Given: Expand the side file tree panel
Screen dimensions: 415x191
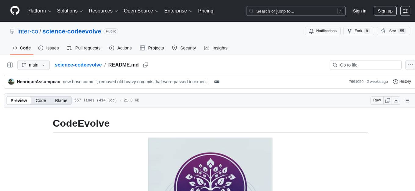Looking at the screenshot, I should click(10, 65).
